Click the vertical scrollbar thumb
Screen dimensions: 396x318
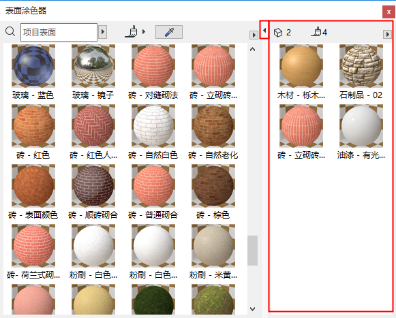(x=252, y=251)
